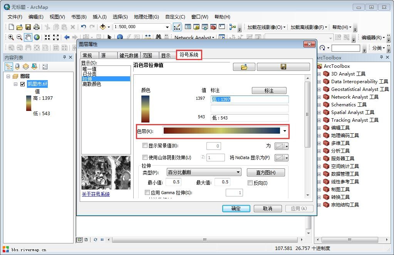
Task: Select the 凯里市.tif layer name
Action: click(37, 84)
